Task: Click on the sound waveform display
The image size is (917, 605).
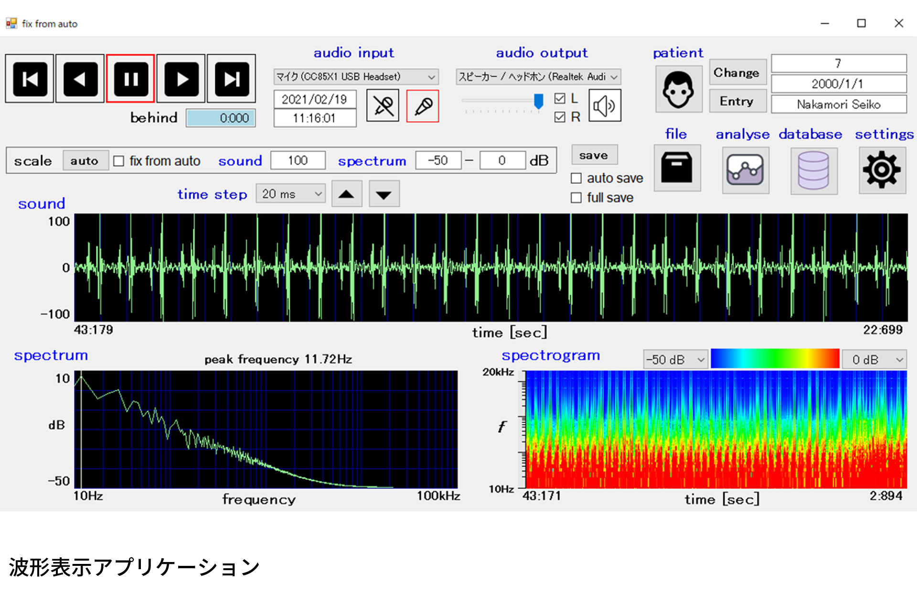Action: [x=490, y=267]
